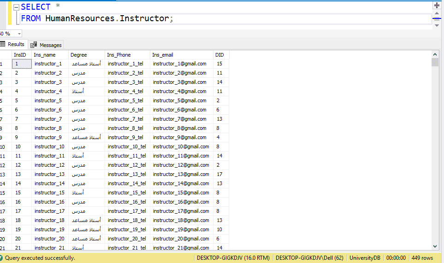Select the email instructor_14@gmail.com

coord(182,183)
